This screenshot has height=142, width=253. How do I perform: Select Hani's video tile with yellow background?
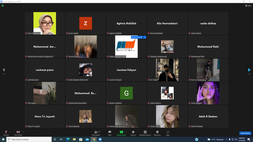click(45, 23)
